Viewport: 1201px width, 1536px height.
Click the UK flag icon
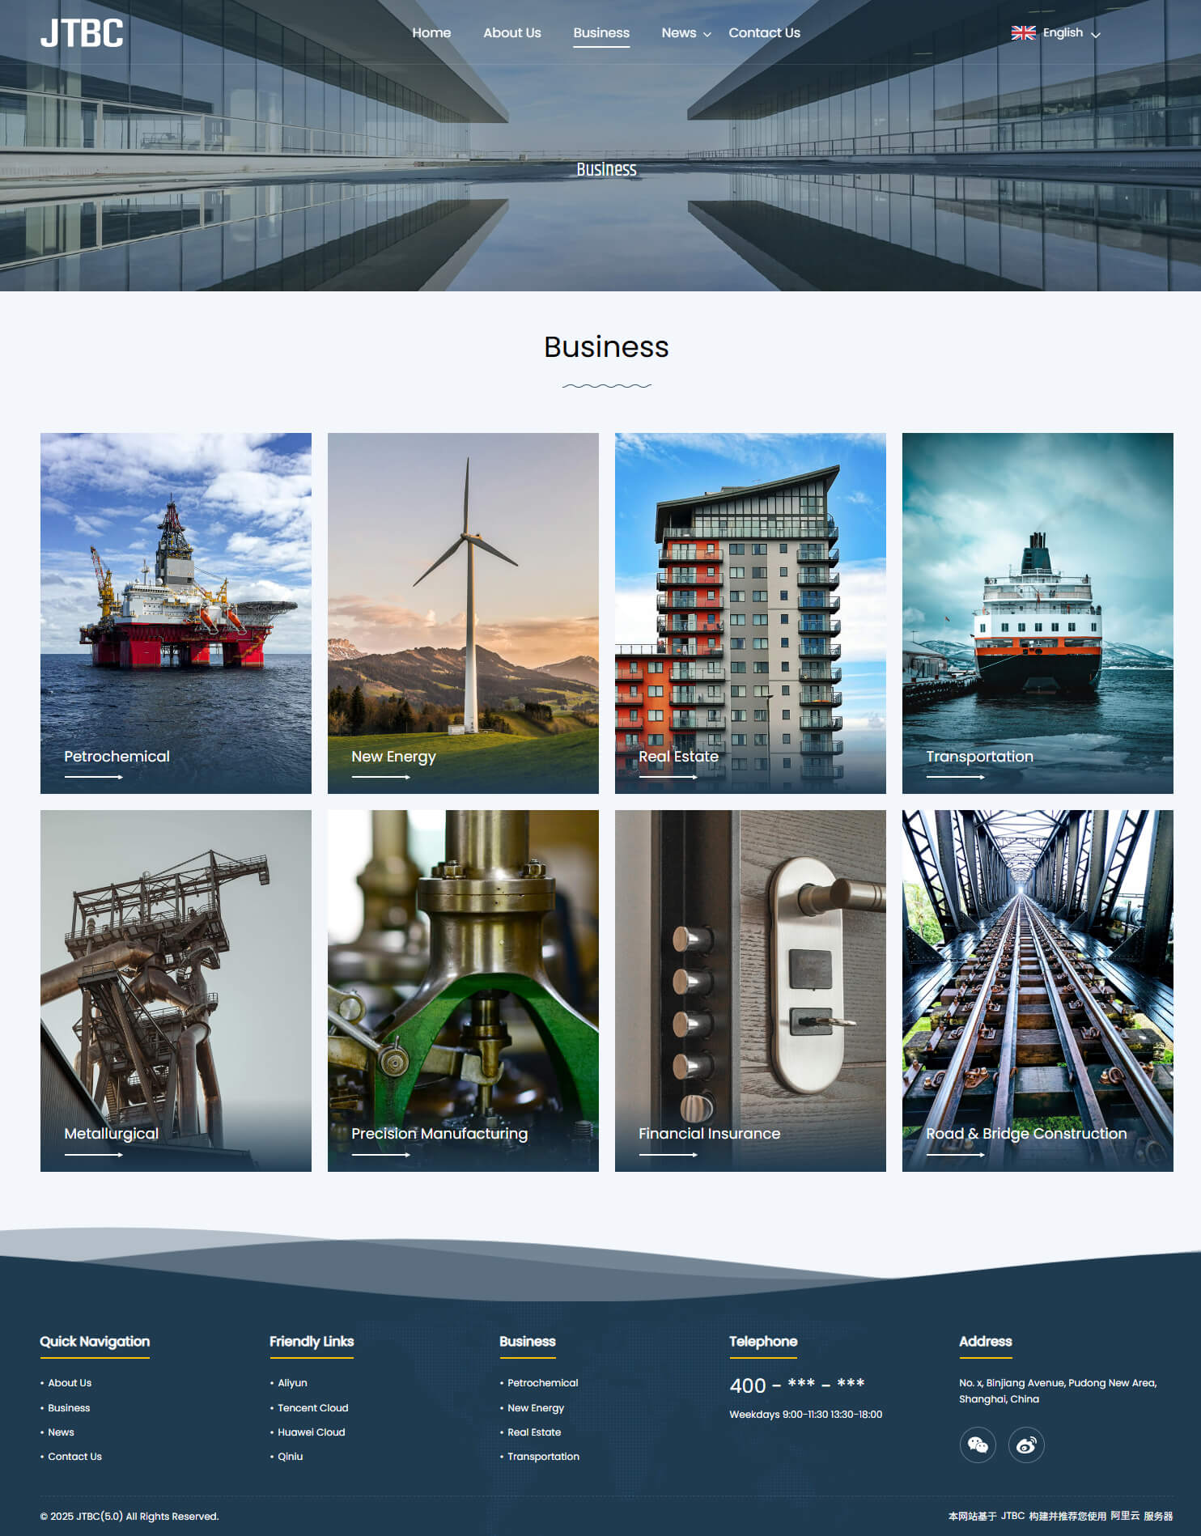pos(1023,33)
